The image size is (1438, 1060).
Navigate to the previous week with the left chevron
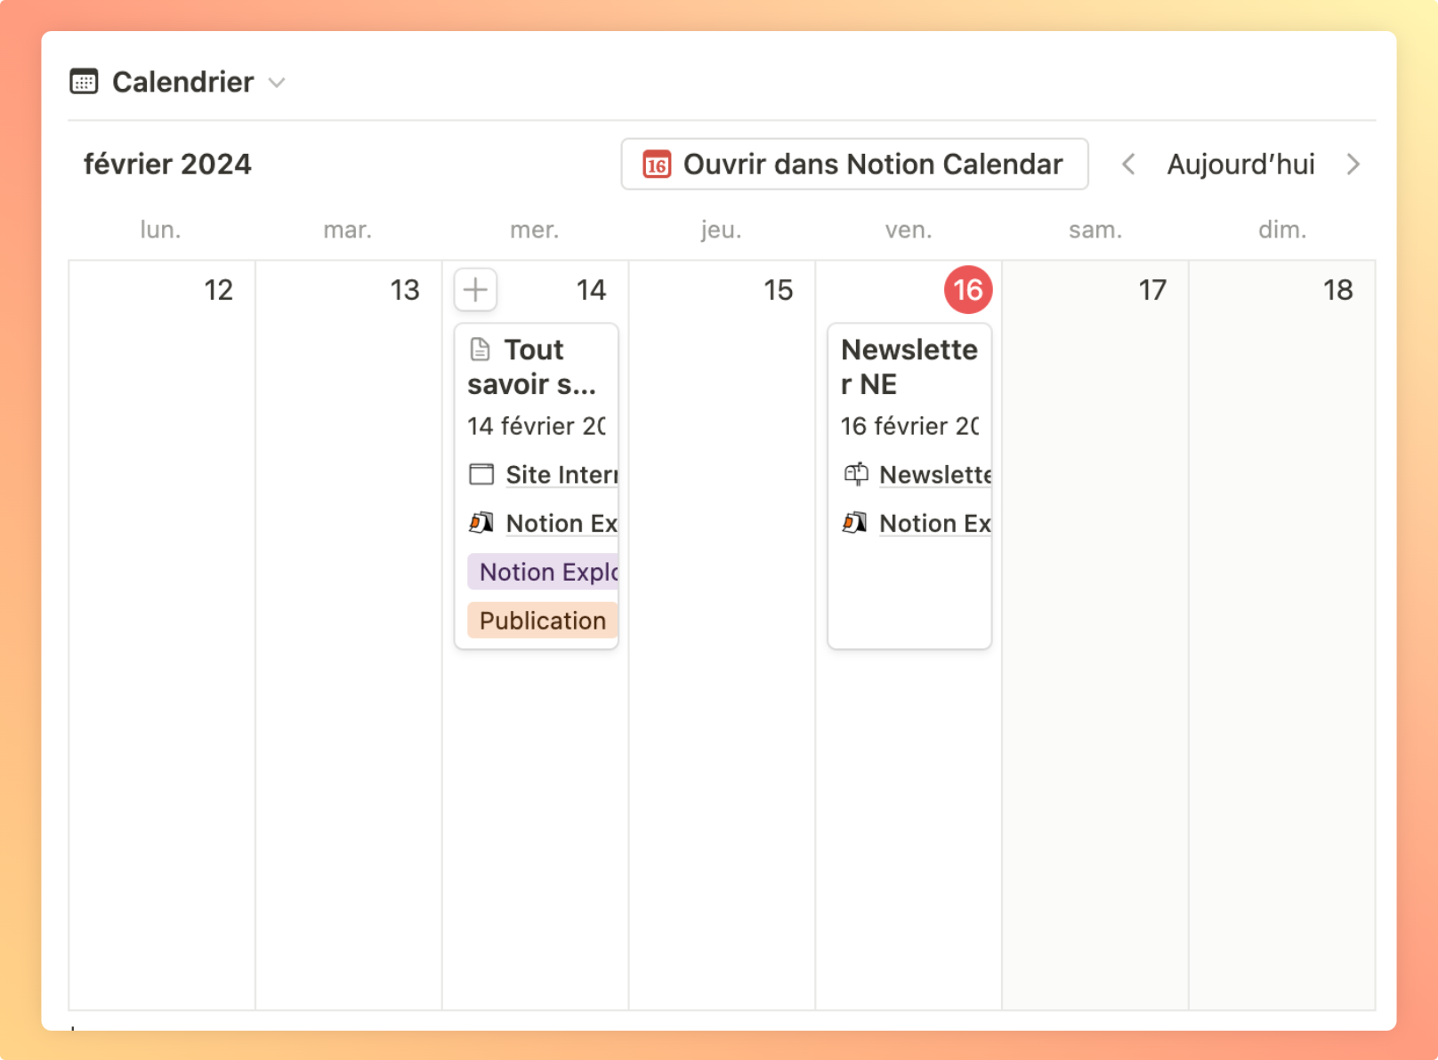tap(1127, 165)
